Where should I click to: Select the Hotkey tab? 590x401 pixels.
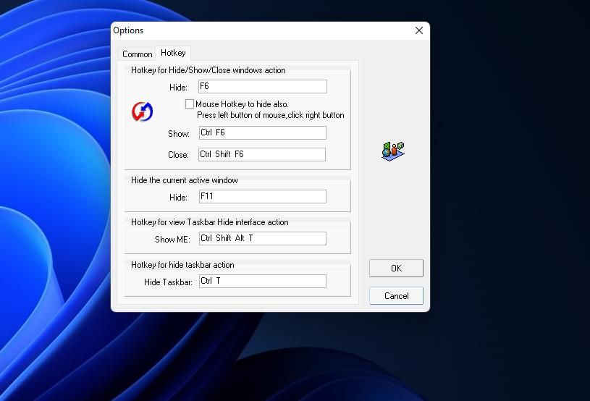[173, 53]
